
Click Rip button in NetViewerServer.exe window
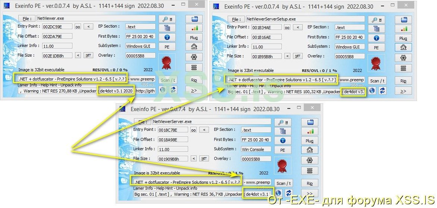tap(310, 183)
